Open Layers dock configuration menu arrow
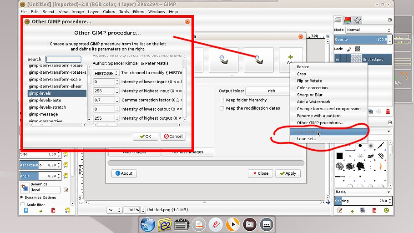The image size is (414, 233). [x=390, y=20]
